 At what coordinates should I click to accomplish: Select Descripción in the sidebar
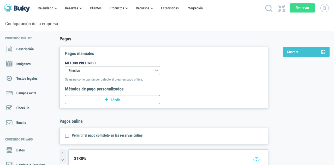[25, 49]
